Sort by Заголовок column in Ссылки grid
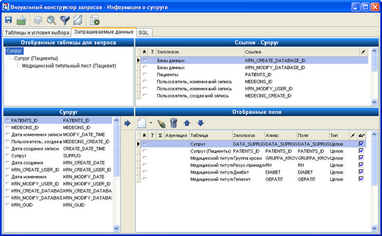 pyautogui.click(x=200, y=52)
